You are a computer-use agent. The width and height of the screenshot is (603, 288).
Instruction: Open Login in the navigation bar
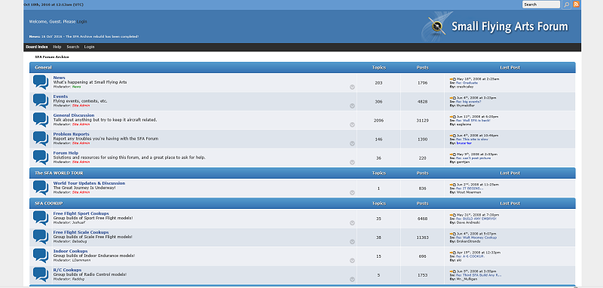pos(89,47)
